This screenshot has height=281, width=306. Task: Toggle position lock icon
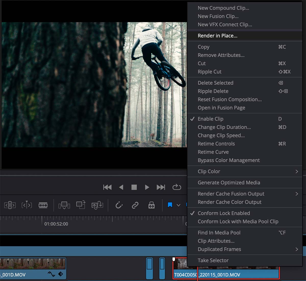pyautogui.click(x=151, y=205)
